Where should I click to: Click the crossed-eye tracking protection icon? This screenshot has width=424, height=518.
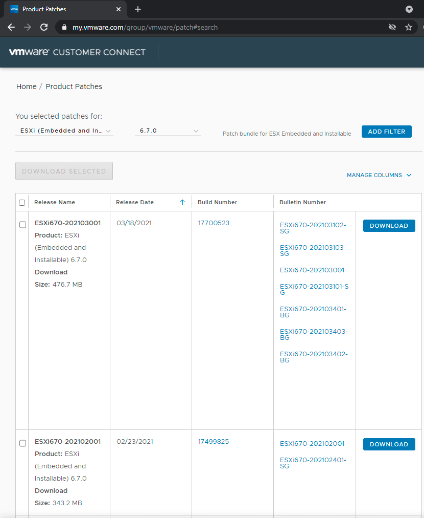pos(392,27)
